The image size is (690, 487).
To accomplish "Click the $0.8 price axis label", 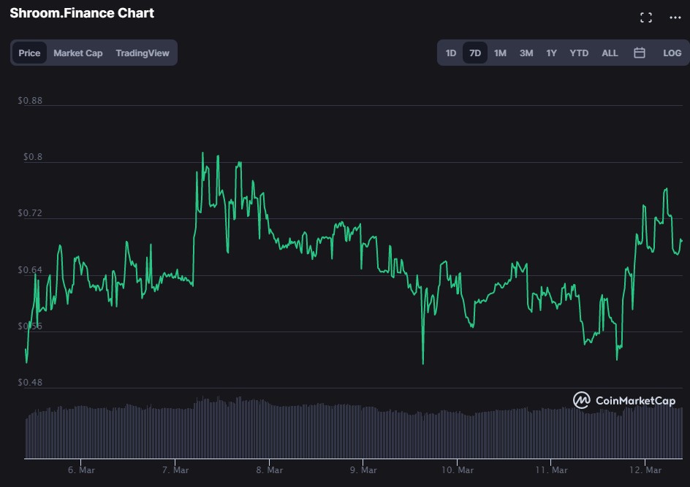I will (33, 157).
